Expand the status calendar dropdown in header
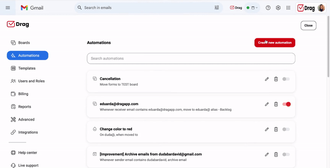The width and height of the screenshot is (330, 168). [255, 8]
